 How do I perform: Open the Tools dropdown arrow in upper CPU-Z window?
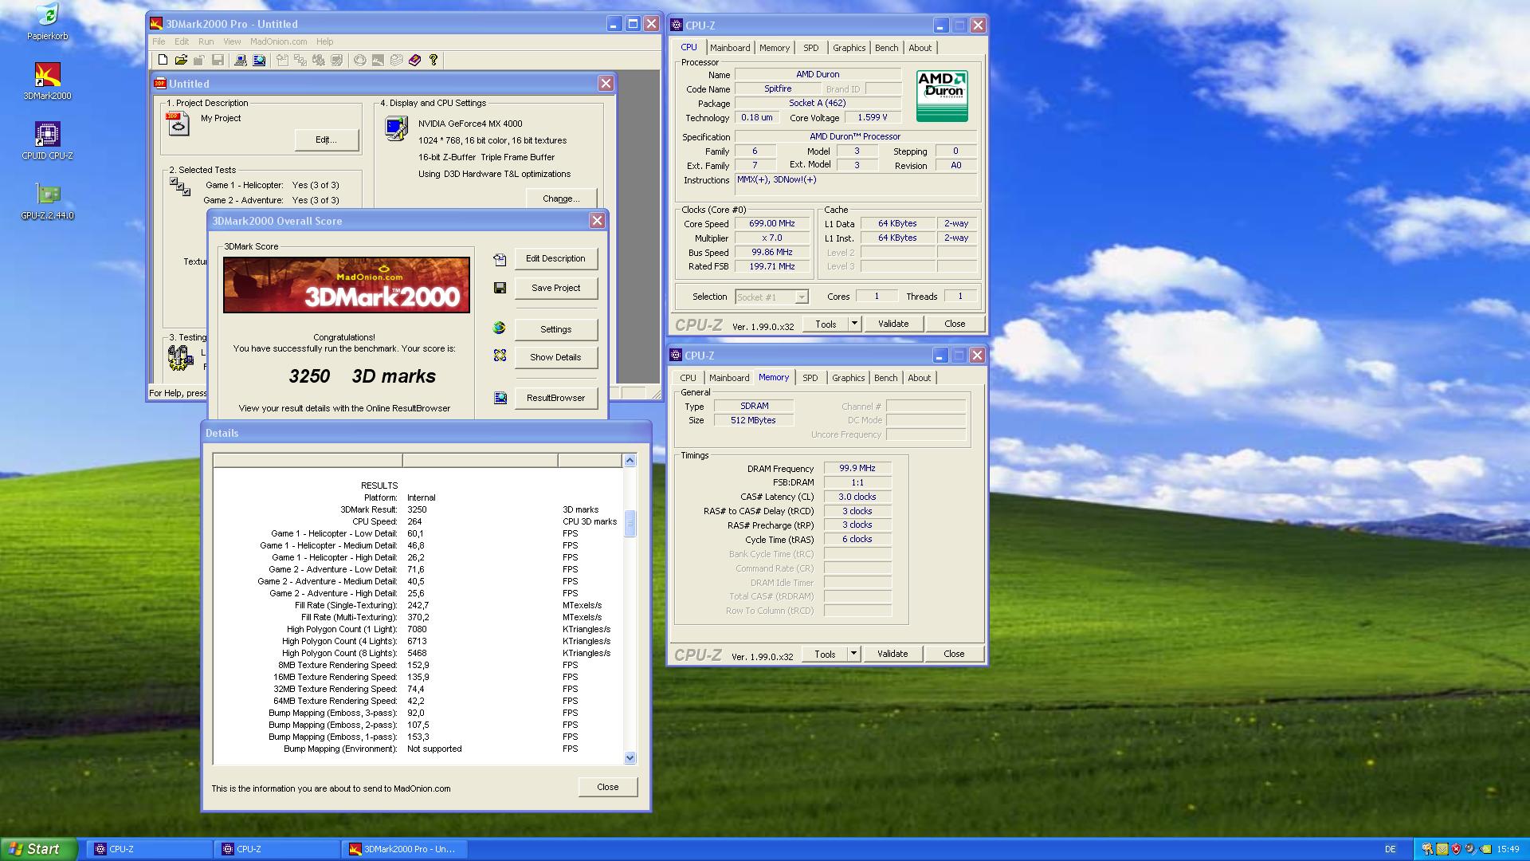point(854,324)
